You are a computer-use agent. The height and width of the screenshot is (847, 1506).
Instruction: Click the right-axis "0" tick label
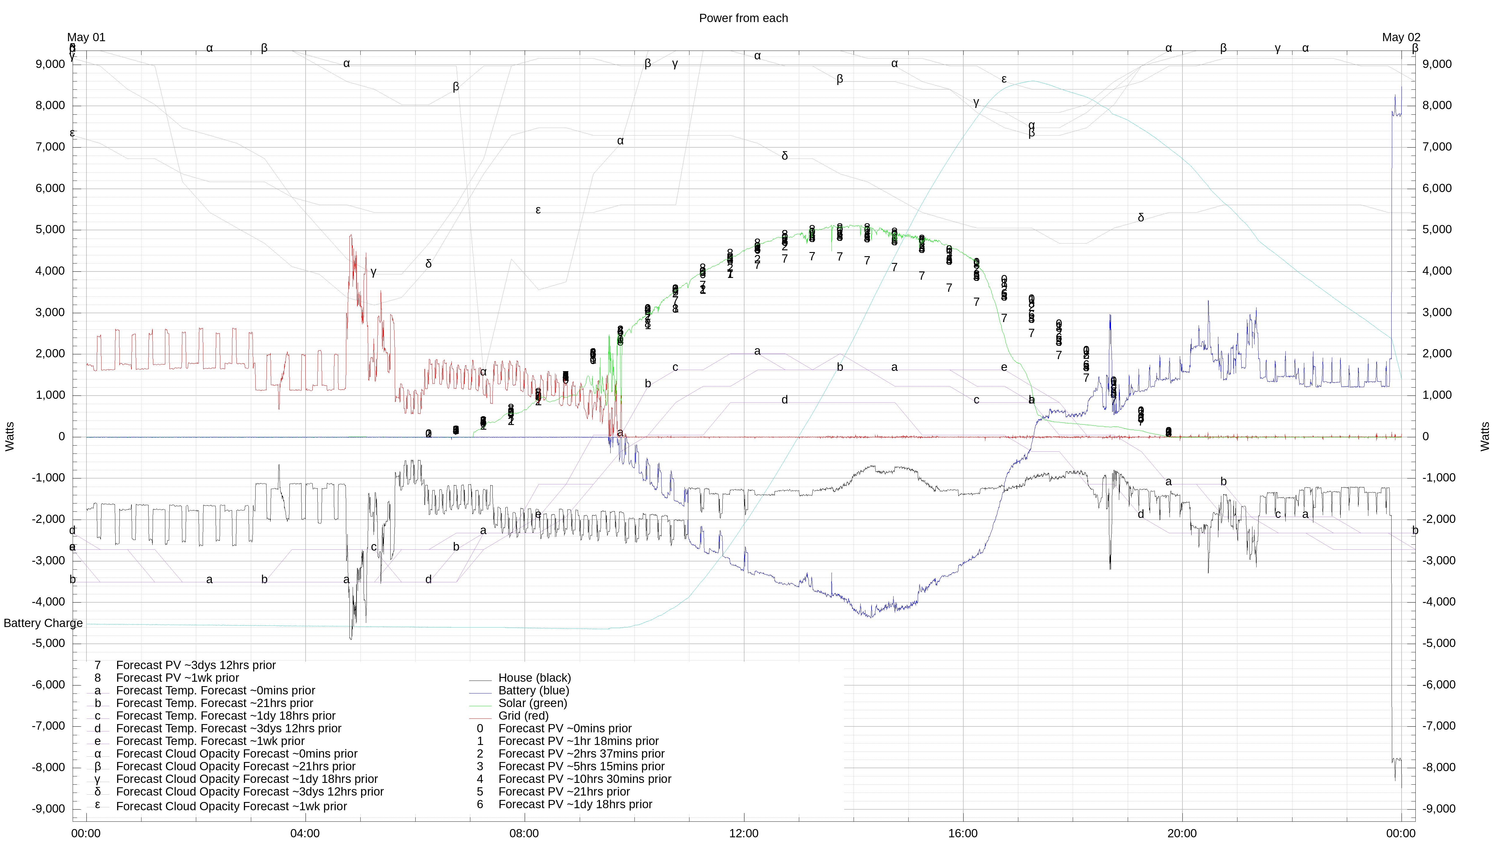pos(1425,437)
